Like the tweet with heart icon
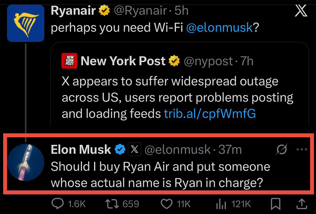The width and height of the screenshot is (316, 214). (x=166, y=204)
